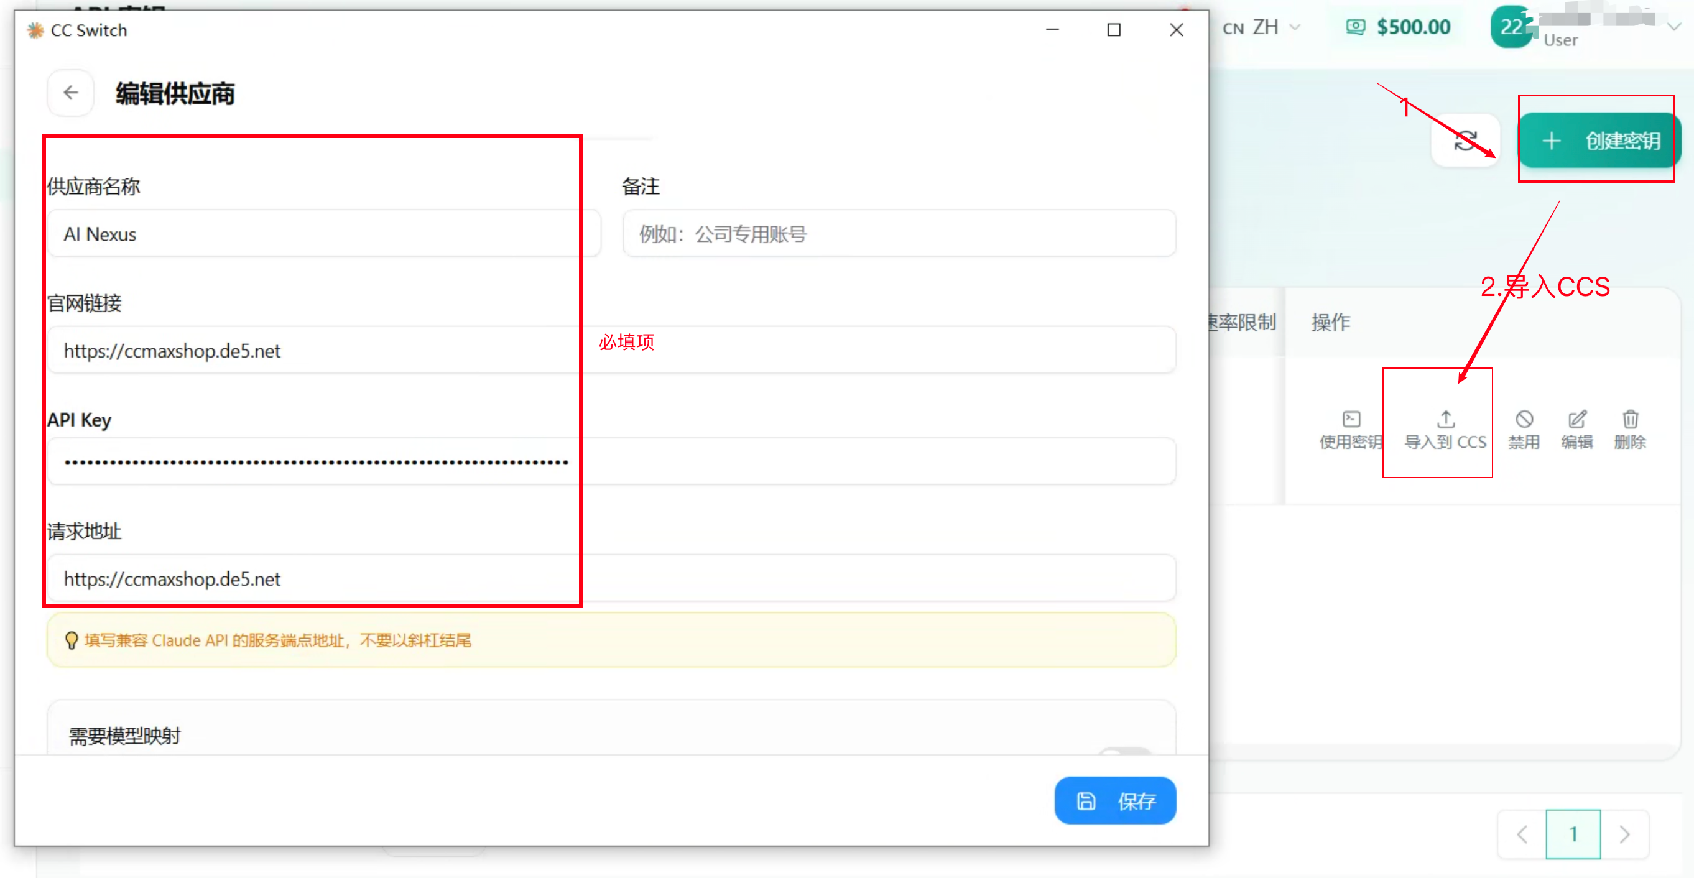Image resolution: width=1694 pixels, height=878 pixels.
Task: Click the green user avatar
Action: pos(1511,27)
